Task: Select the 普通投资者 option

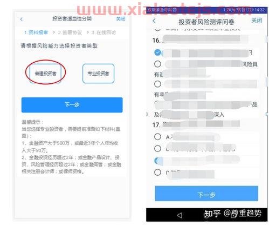Action: tap(45, 74)
